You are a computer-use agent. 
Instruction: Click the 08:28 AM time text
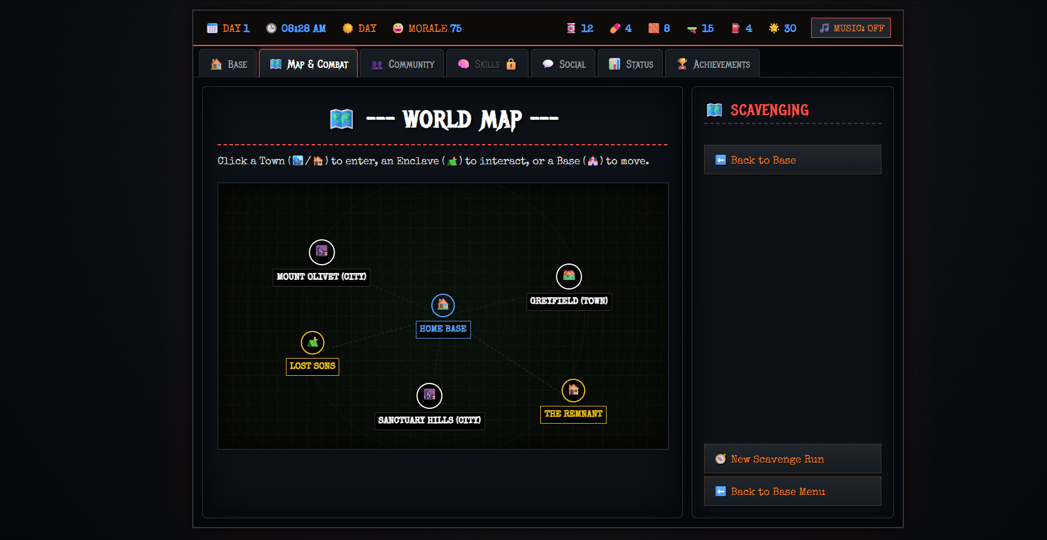click(304, 28)
